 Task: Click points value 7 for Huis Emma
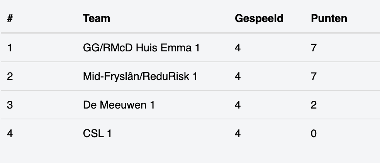coord(314,48)
